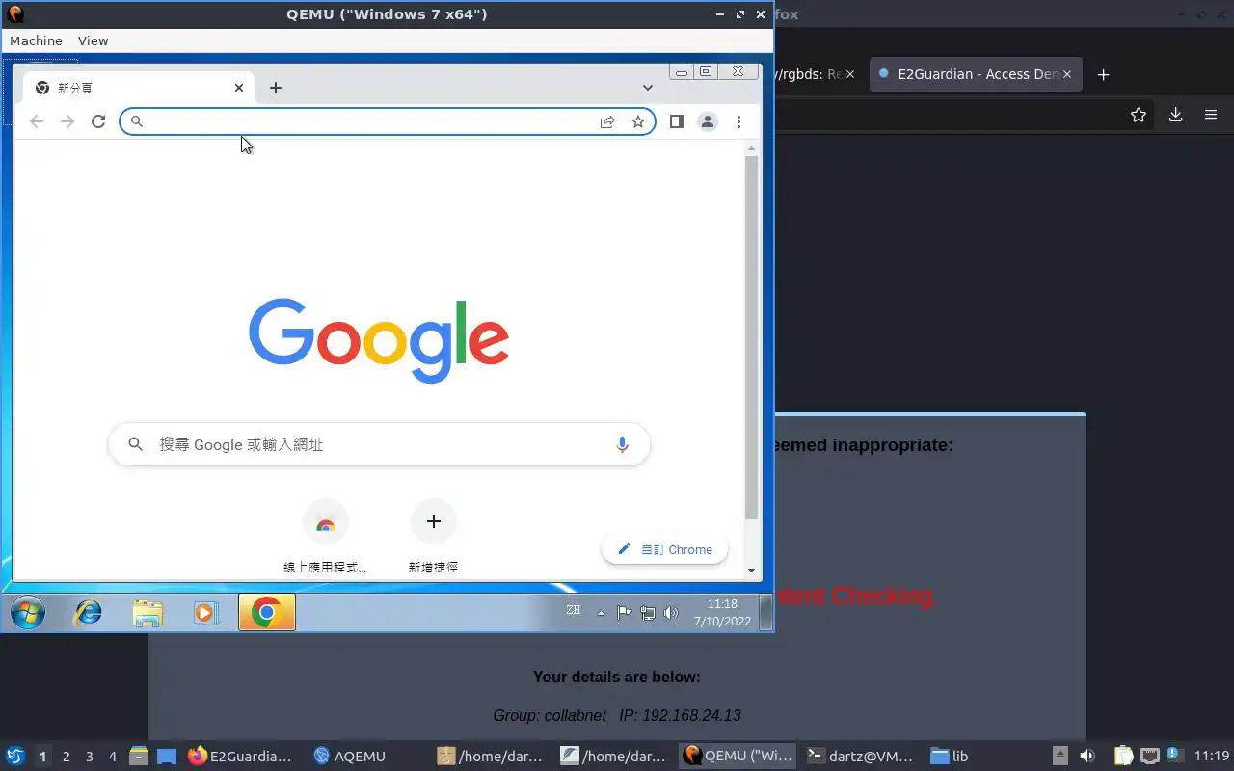The image size is (1234, 771).
Task: Click the host update notifier tray icon
Action: pyautogui.click(x=1173, y=755)
